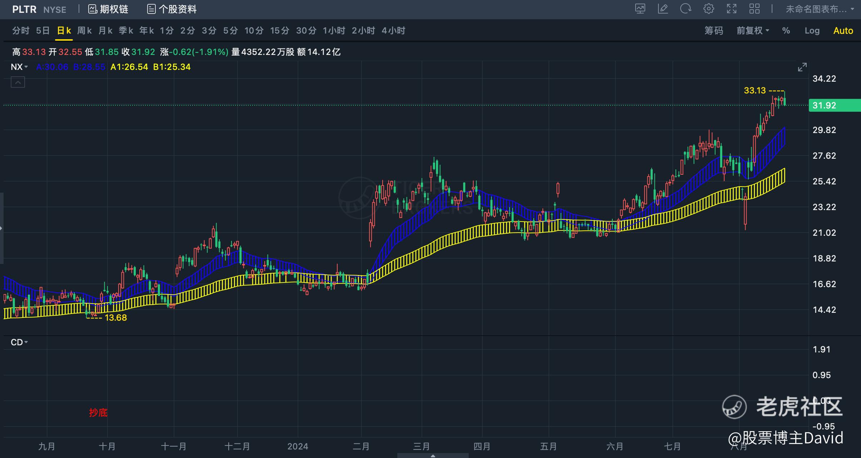This screenshot has width=861, height=458.
Task: Switch to 2分 two-minute interval
Action: click(x=188, y=31)
